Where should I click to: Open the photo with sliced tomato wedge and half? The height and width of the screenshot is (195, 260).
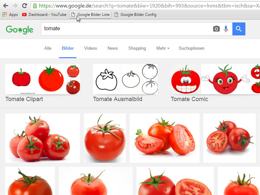pos(164,138)
